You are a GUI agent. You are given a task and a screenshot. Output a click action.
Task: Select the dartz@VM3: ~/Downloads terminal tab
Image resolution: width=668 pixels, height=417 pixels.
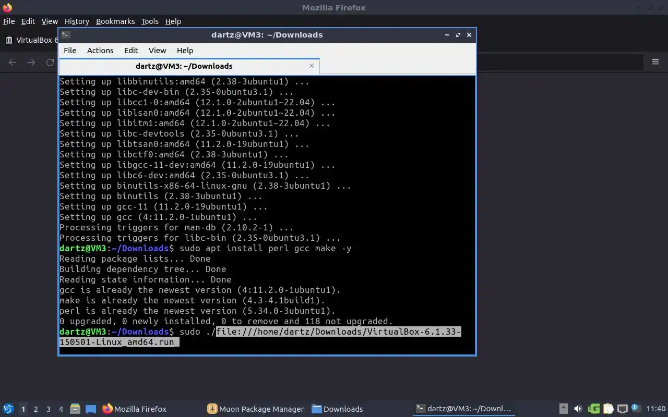(189, 66)
